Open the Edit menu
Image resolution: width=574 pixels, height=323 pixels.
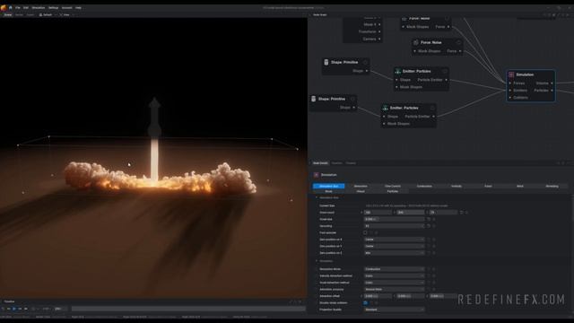(26, 8)
